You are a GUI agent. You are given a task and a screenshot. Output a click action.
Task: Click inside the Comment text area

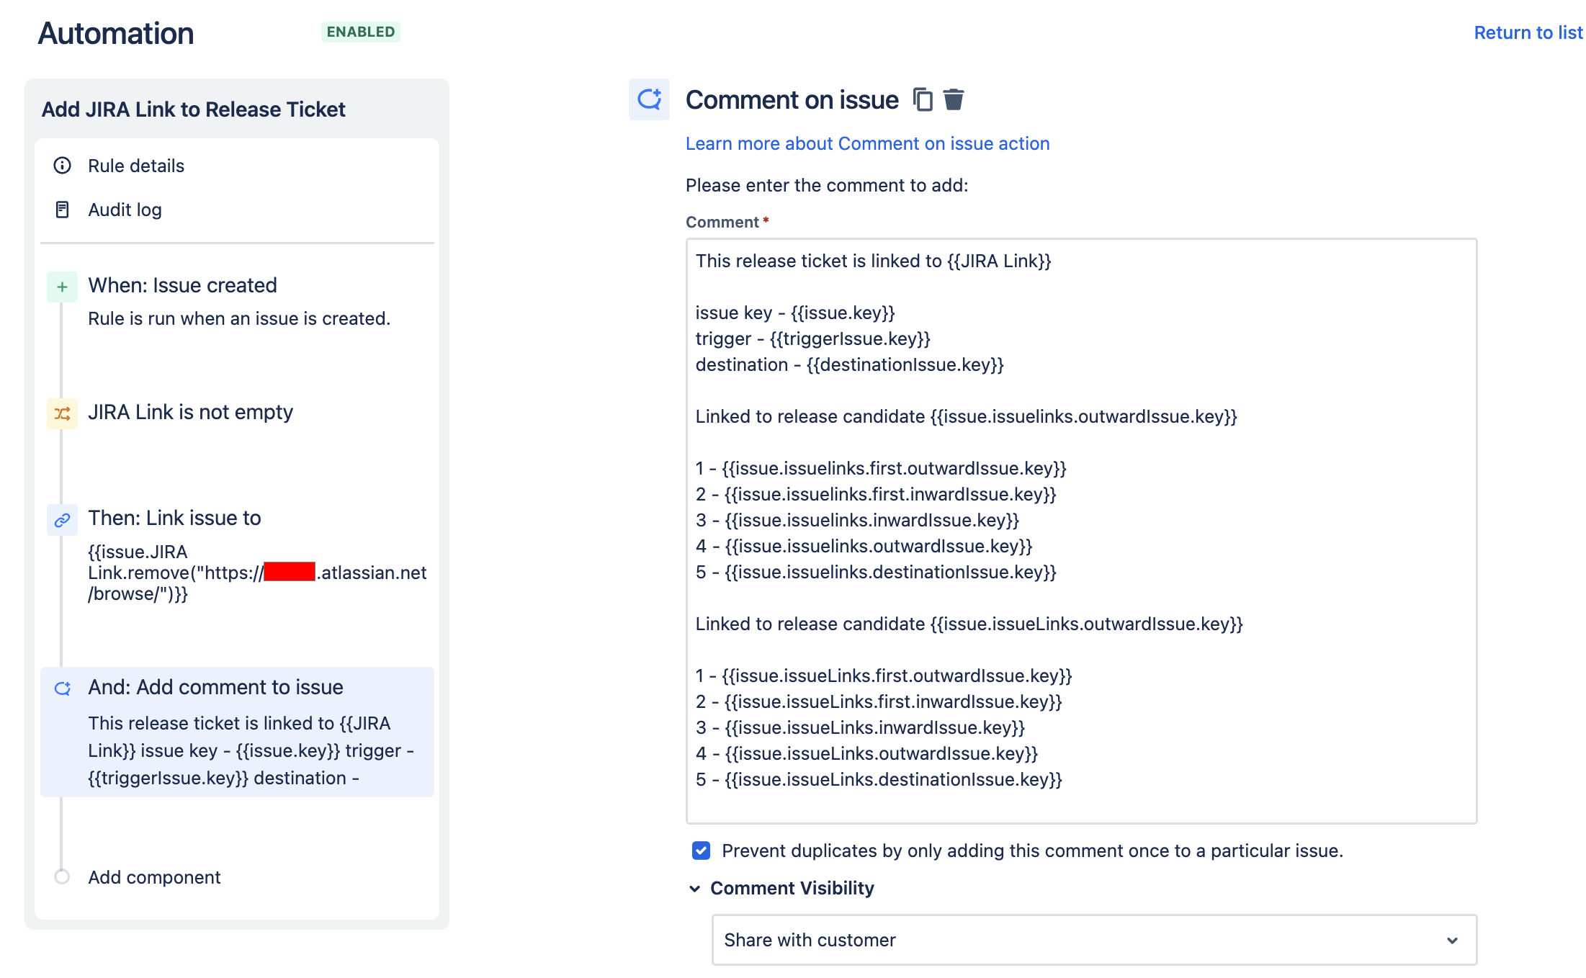[x=1081, y=531]
